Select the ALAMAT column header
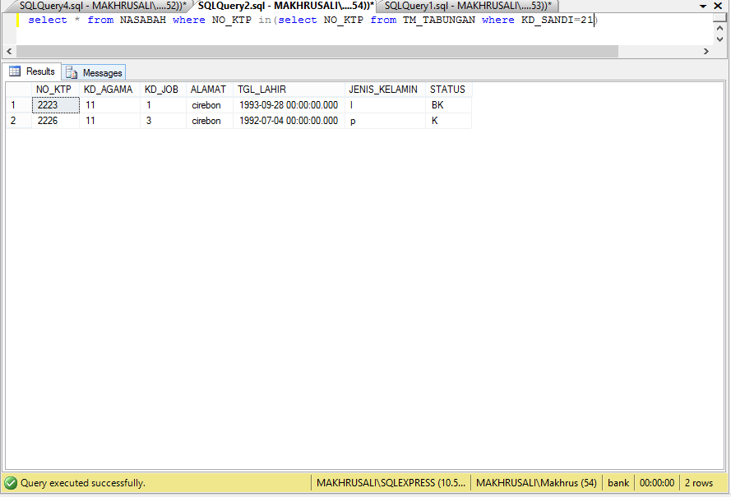This screenshot has height=497, width=731. click(210, 90)
